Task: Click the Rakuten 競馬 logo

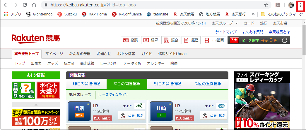Action: pyautogui.click(x=36, y=39)
